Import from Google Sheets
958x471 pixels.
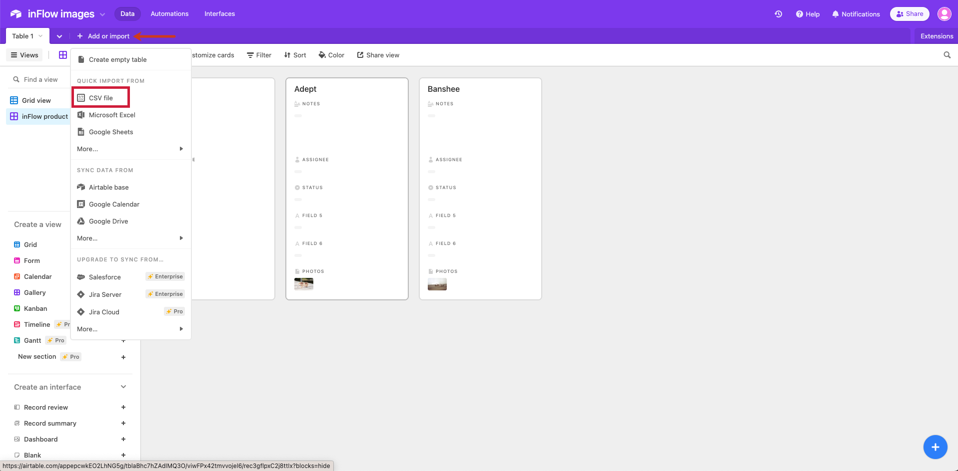pos(131,132)
